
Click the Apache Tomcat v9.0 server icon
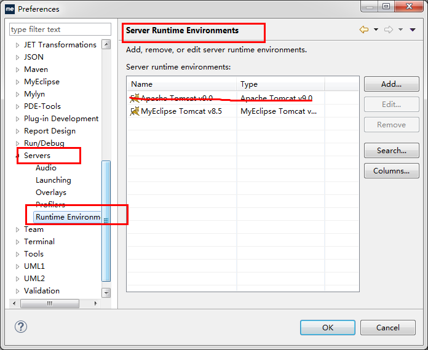135,98
